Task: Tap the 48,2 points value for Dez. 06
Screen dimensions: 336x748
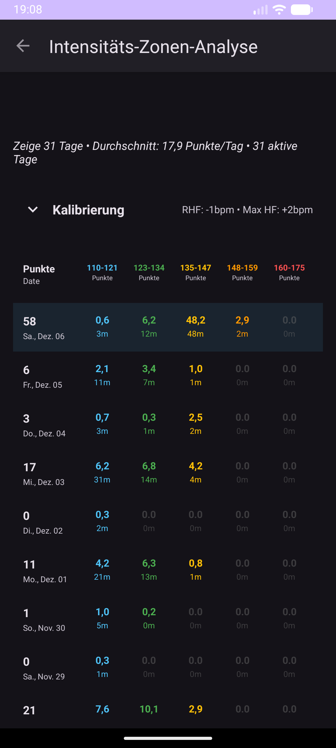Action: click(x=195, y=320)
